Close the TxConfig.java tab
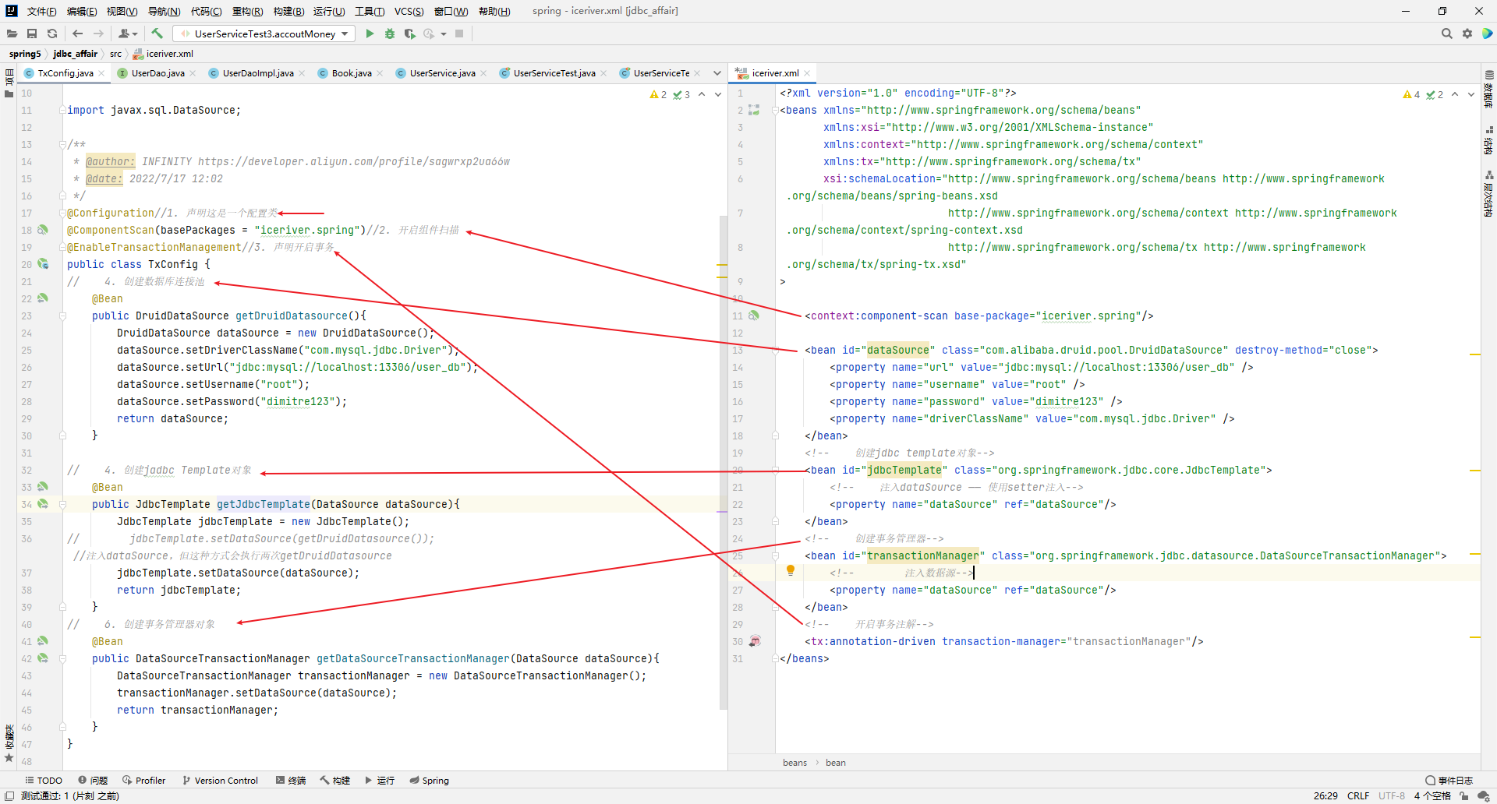The height and width of the screenshot is (804, 1497). 101,73
